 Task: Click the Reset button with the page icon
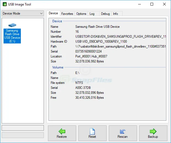pyautogui.click(x=92, y=133)
